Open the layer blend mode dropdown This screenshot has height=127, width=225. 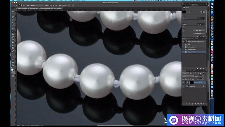(x=188, y=76)
